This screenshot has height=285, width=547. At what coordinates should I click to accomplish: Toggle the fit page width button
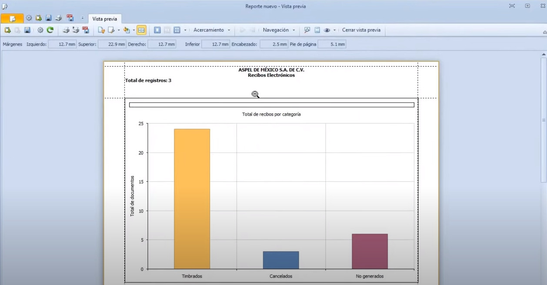coord(141,30)
